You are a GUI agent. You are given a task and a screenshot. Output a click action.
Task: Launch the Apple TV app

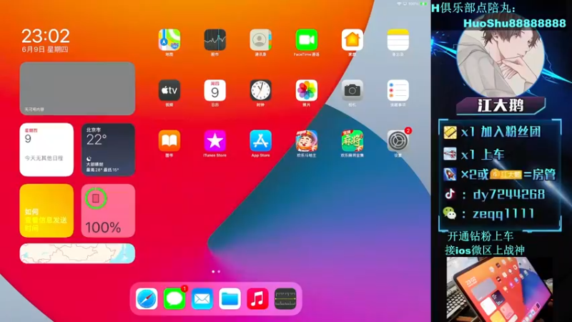(169, 90)
